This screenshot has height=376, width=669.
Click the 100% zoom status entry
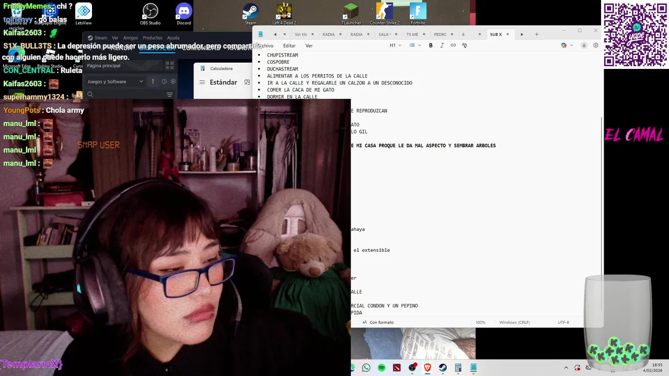click(480, 322)
